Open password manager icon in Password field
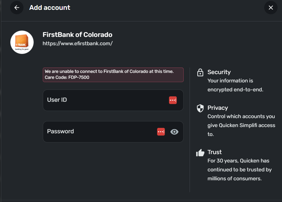This screenshot has height=202, width=282. 161,131
